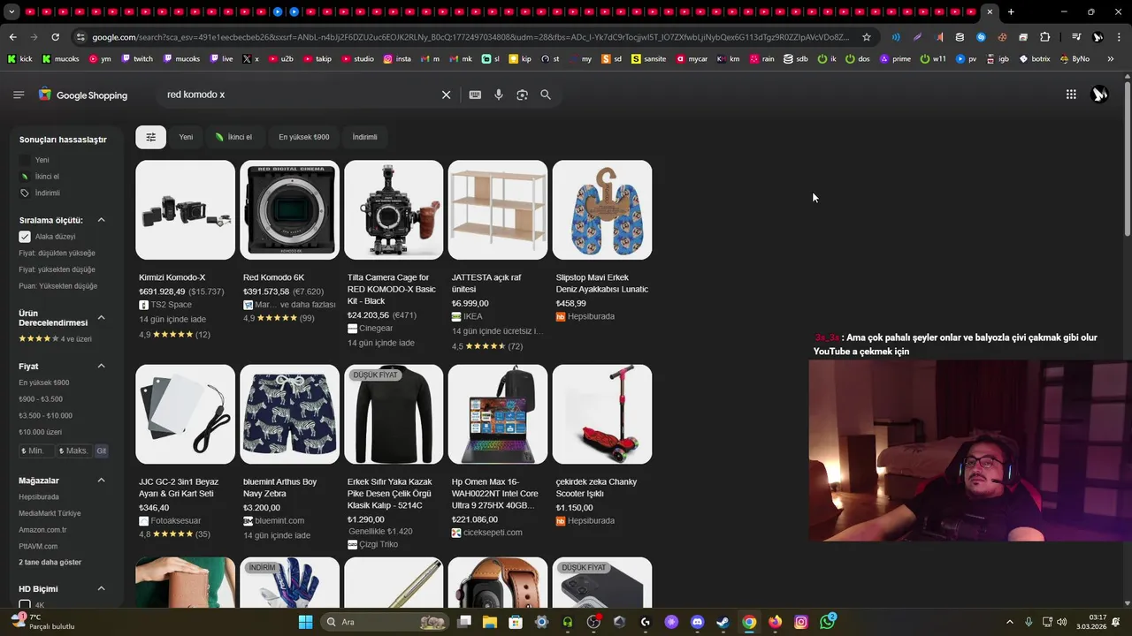Open the Hp Omen Max laptop thumbnail
The width and height of the screenshot is (1132, 636).
coord(498,414)
